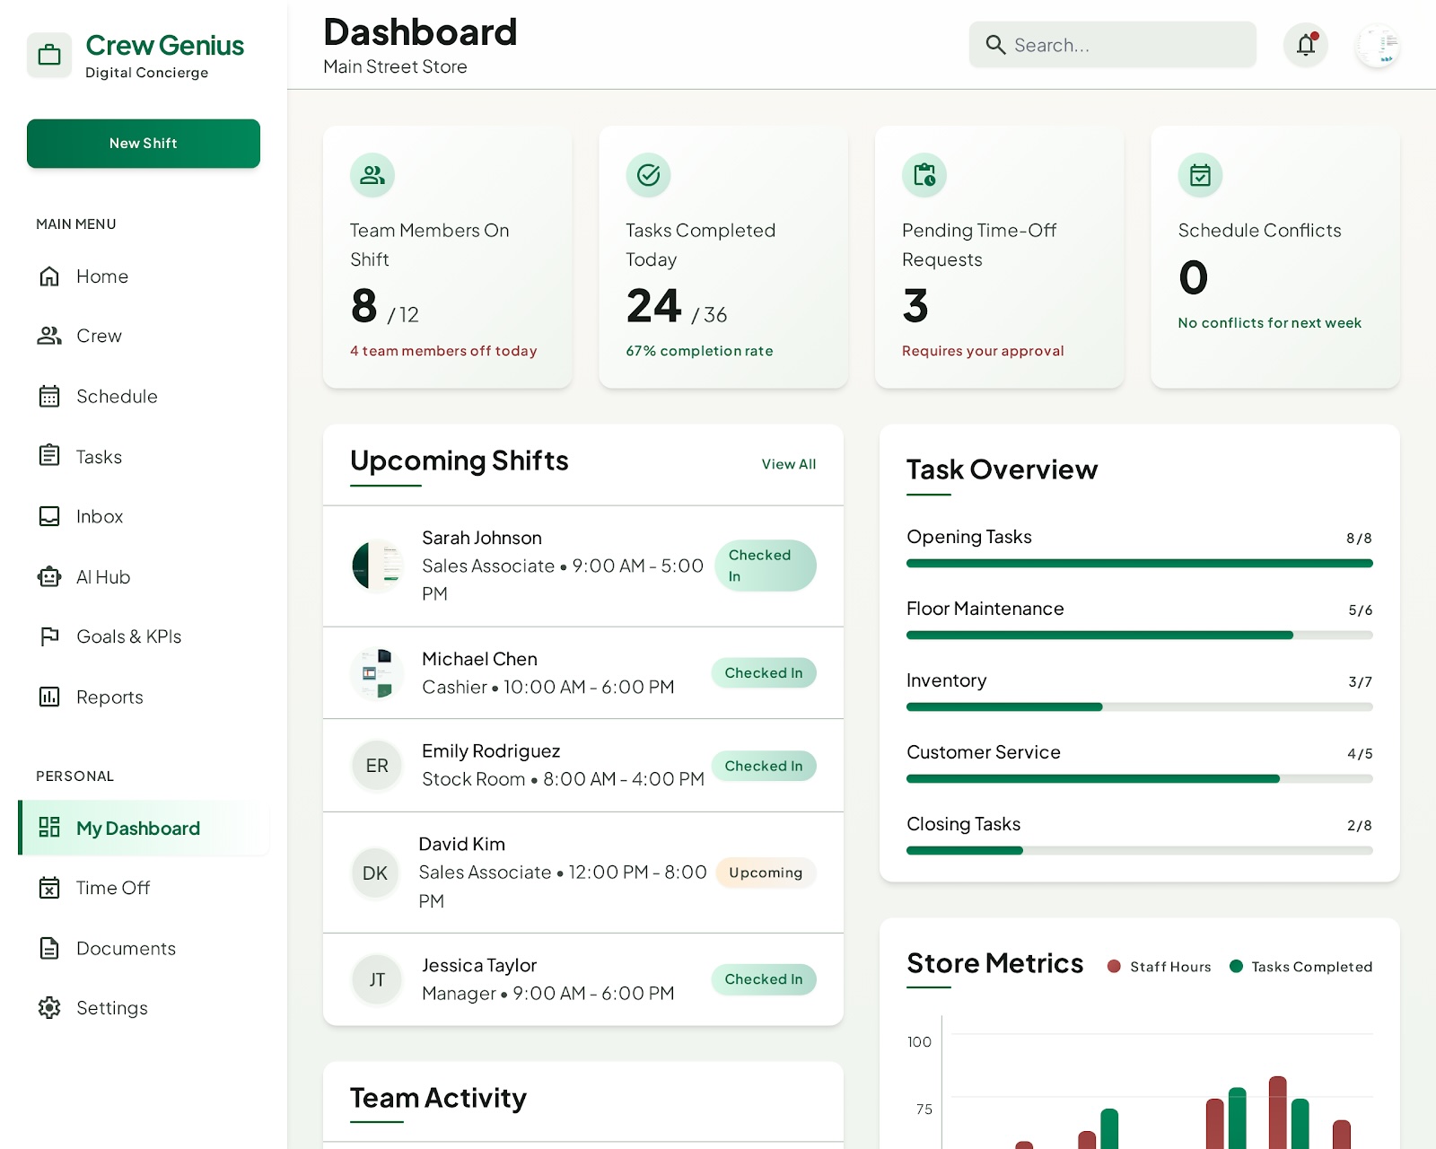Click Sarah Johnson's Checked In badge
1436x1149 pixels.
[766, 566]
